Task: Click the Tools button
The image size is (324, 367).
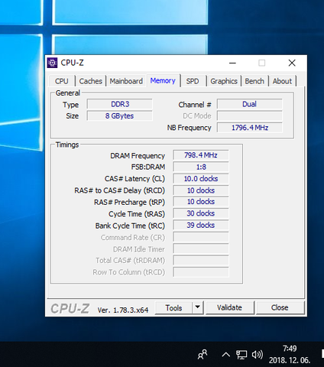Action: coord(173,308)
